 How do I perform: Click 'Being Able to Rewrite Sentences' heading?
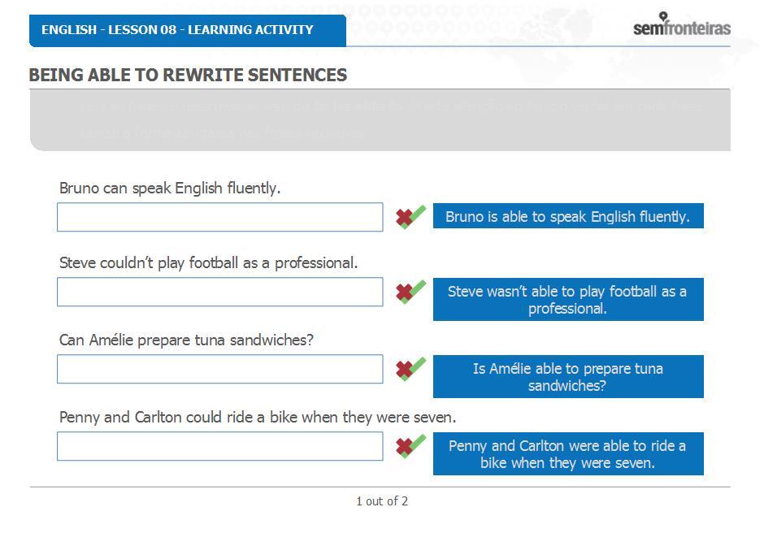click(188, 75)
